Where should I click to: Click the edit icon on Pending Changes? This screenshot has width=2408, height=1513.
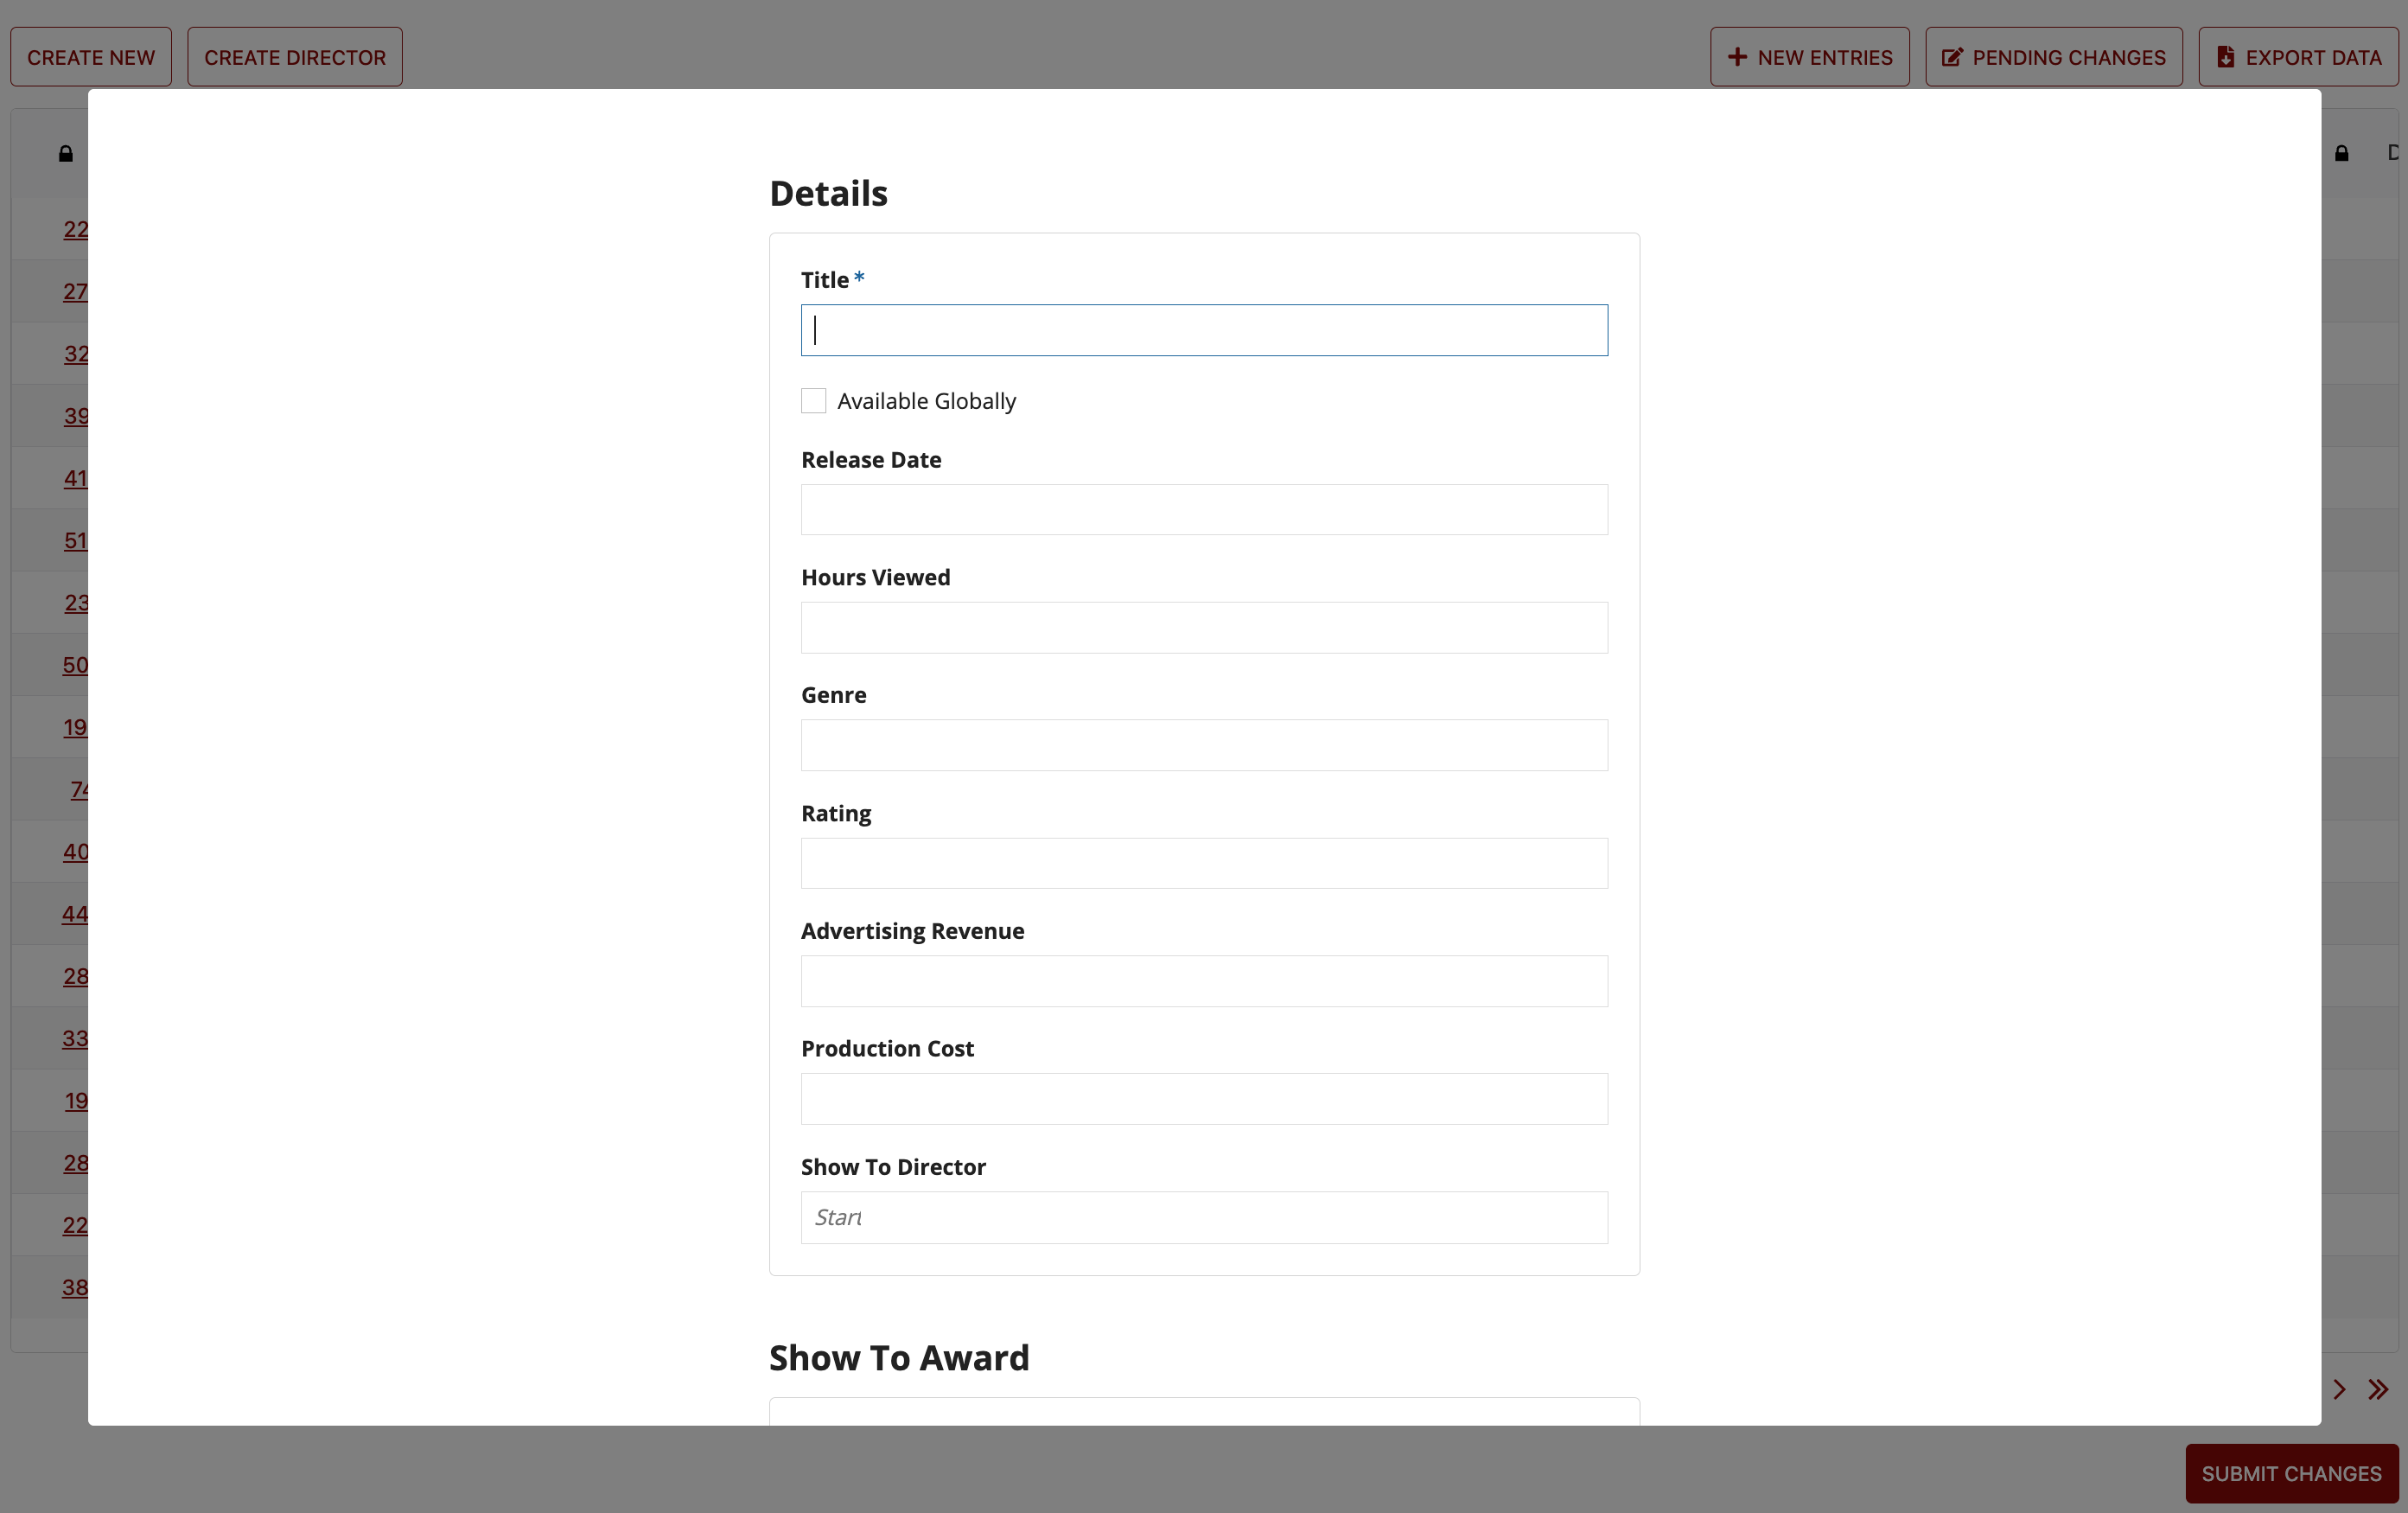pyautogui.click(x=1951, y=57)
